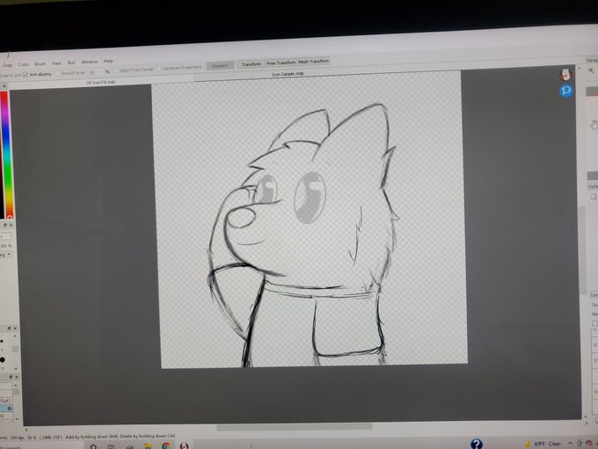Open Task View in the taskbar

pos(111,446)
